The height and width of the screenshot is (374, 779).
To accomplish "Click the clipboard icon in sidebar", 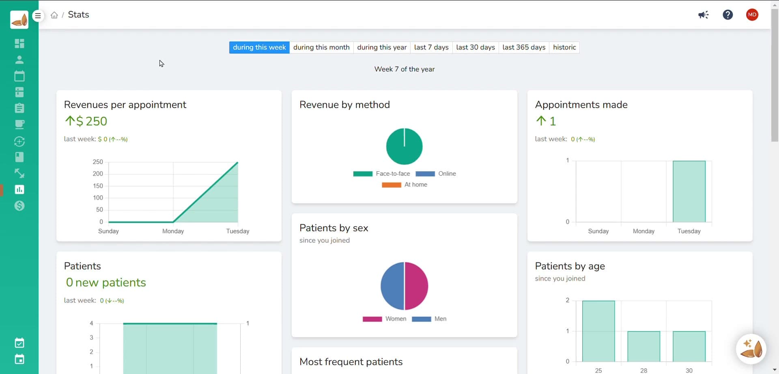I will (x=19, y=108).
